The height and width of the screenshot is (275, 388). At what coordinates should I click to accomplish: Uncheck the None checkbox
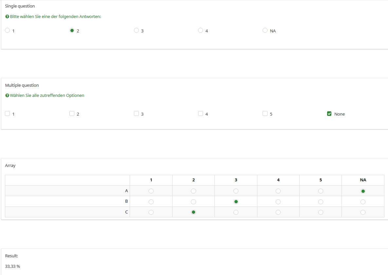tap(329, 114)
